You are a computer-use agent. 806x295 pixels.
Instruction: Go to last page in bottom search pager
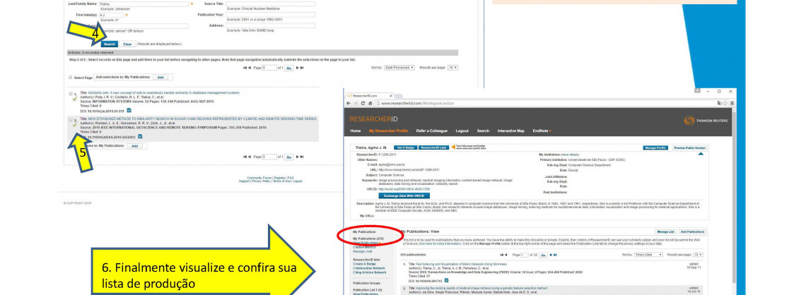[x=303, y=157]
